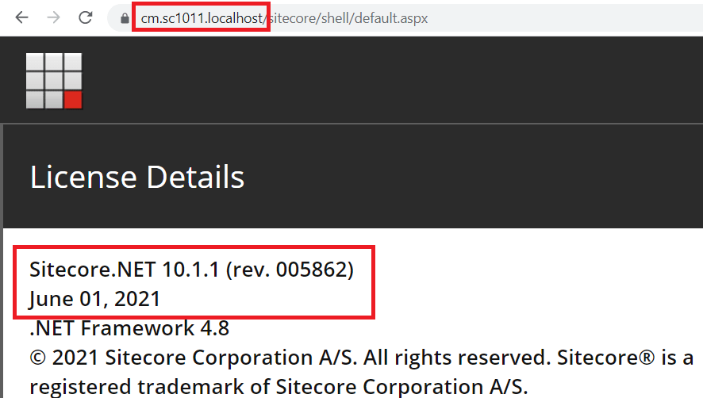Click the Sitecore.NET 10.1.1 version text
Image resolution: width=703 pixels, height=398 pixels.
[x=125, y=270]
